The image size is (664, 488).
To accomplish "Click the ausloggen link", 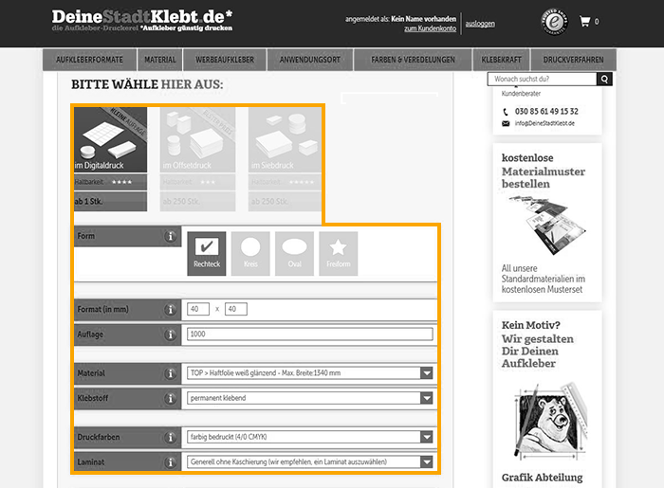I will [x=480, y=24].
